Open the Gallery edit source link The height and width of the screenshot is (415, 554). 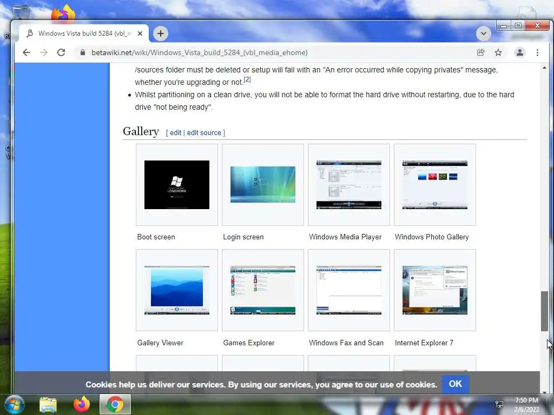point(204,133)
